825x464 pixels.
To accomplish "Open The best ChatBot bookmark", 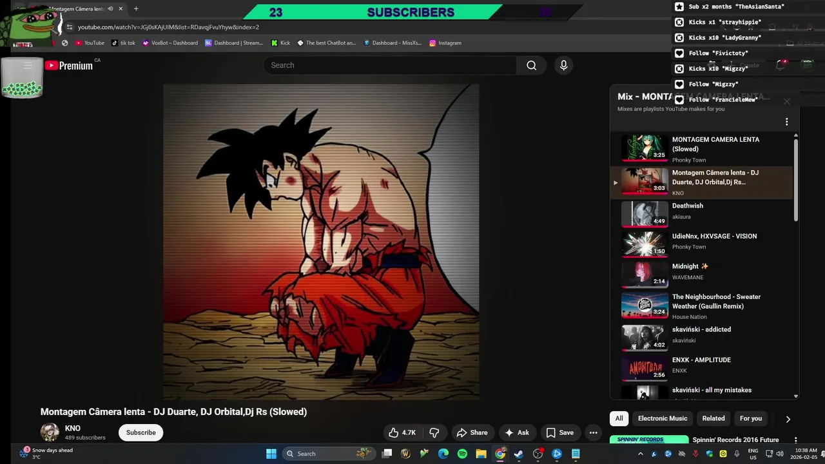I will tap(326, 43).
